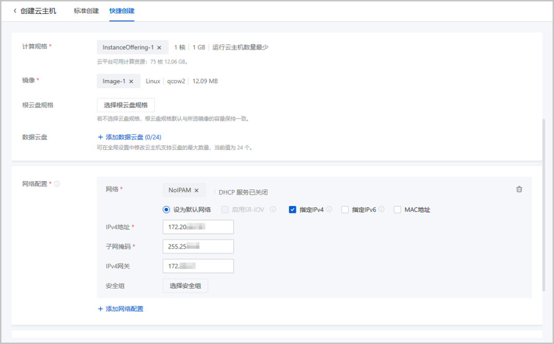Show the info tooltip for 指定IPv6
Screen dimensions: 554x344
coord(381,209)
